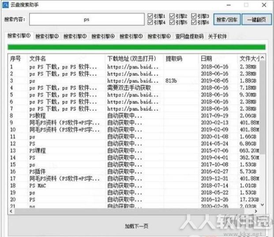Select row 13 file PS课程
The width and height of the screenshot is (274, 237).
38,150
